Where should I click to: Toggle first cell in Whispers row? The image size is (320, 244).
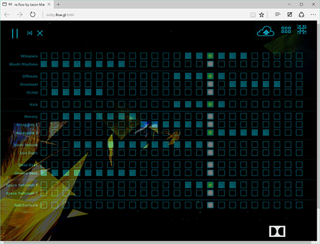pyautogui.click(x=44, y=56)
